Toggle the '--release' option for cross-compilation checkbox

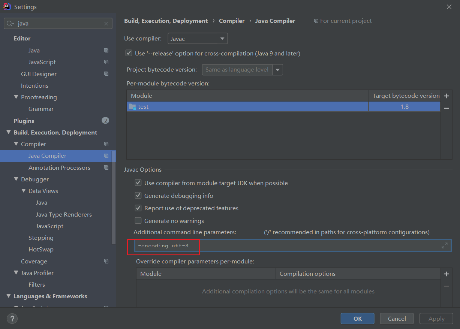coord(129,53)
